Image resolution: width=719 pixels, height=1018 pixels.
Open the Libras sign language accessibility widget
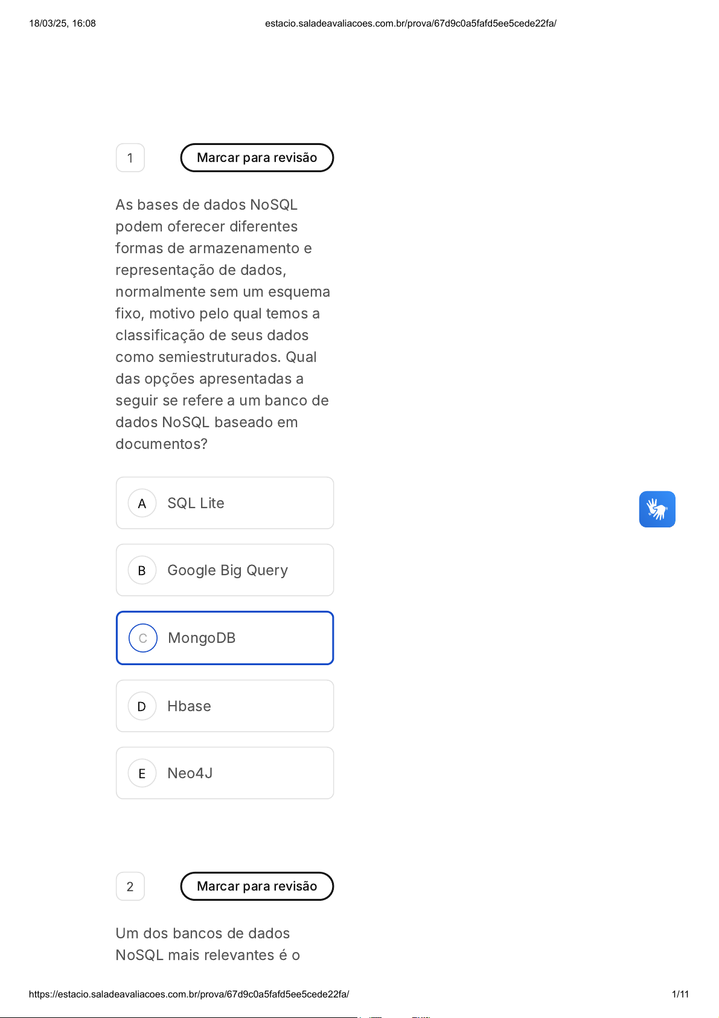click(657, 509)
